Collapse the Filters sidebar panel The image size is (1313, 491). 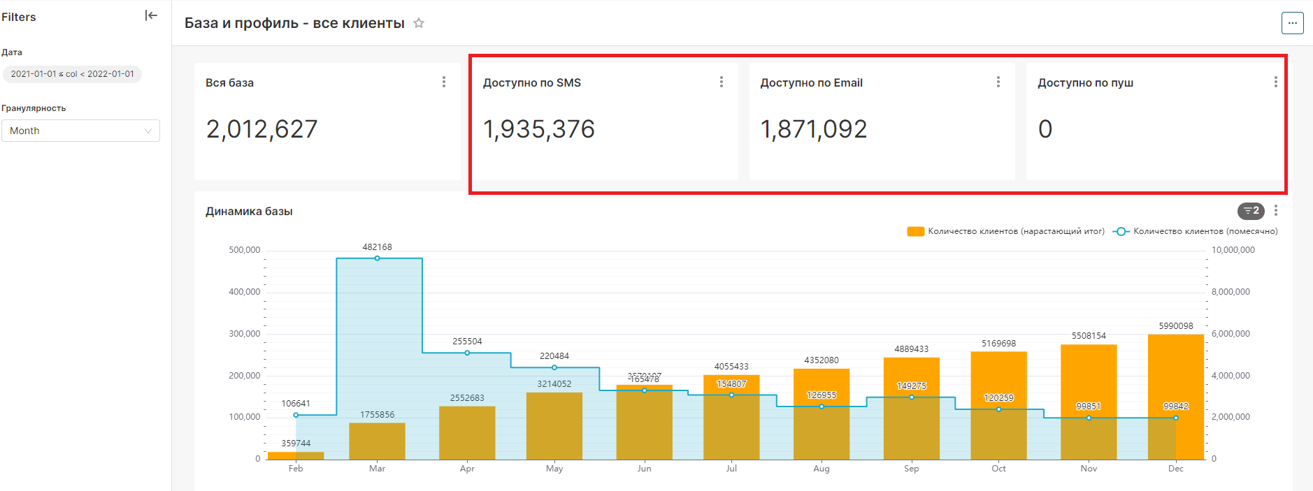pyautogui.click(x=151, y=15)
